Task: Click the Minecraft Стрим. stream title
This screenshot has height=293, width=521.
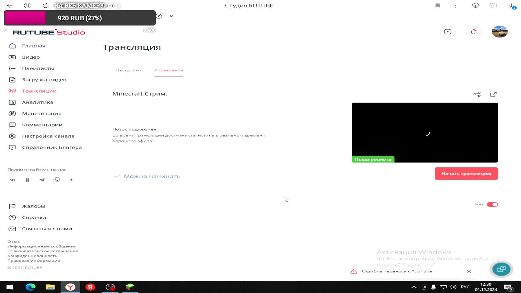Action: [140, 94]
